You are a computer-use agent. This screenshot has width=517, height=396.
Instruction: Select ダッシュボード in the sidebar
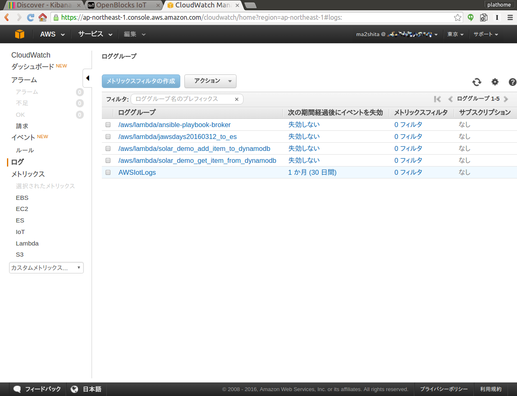[x=33, y=67]
